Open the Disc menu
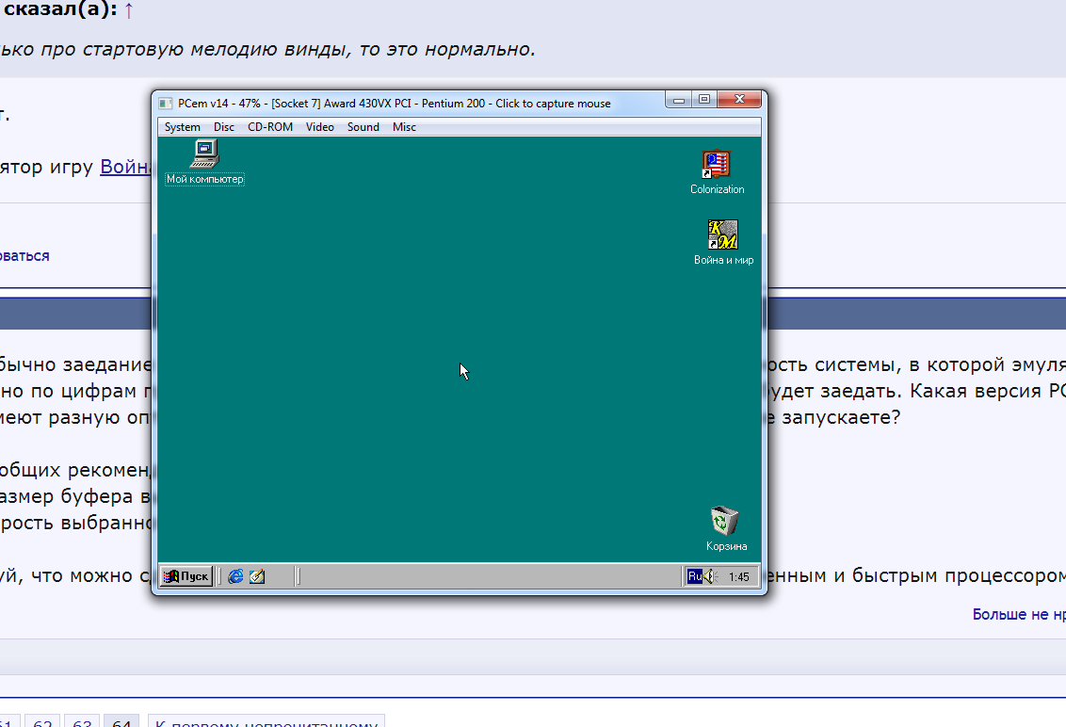The image size is (1066, 727). [224, 126]
